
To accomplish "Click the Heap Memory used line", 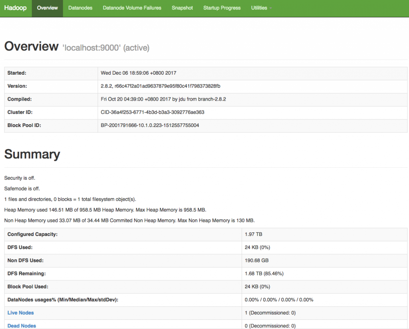I will pyautogui.click(x=105, y=210).
